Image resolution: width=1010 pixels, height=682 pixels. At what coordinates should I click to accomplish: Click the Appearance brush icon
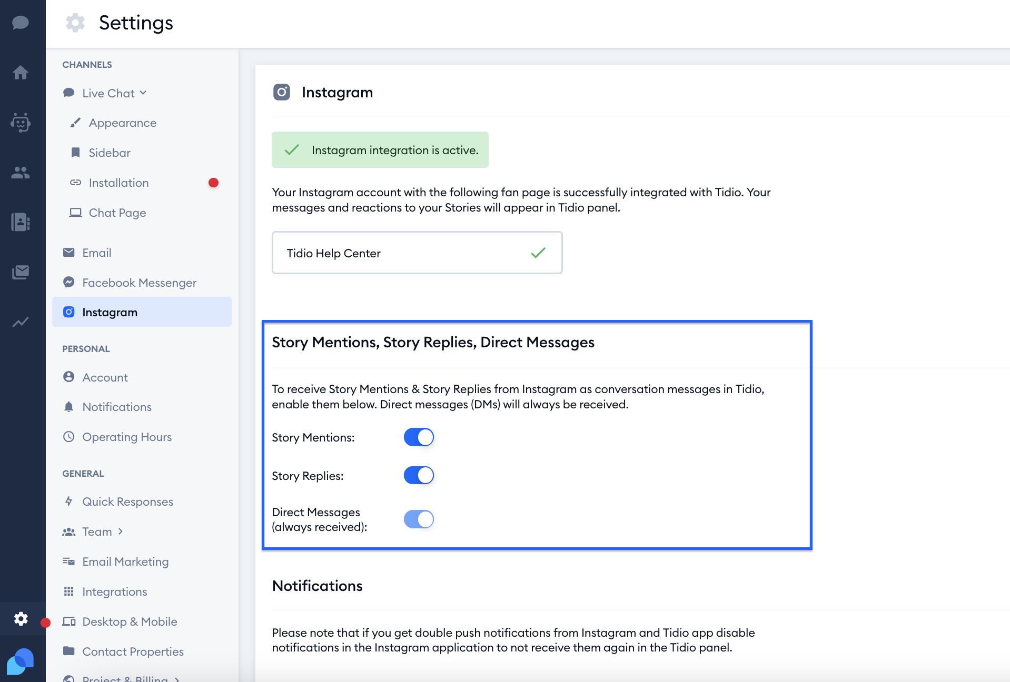pyautogui.click(x=75, y=123)
